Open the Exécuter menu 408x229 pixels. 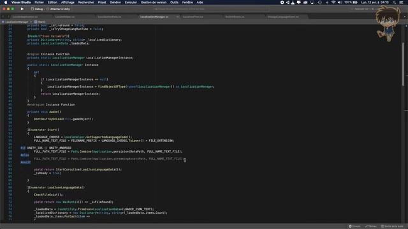point(131,3)
